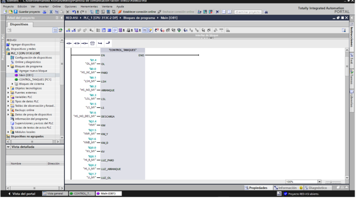Click the Delete X icon in main toolbar
This screenshot has width=356, height=199.
68,12
